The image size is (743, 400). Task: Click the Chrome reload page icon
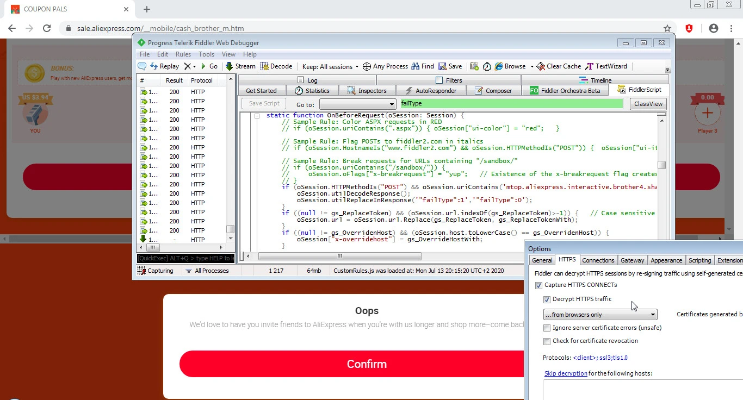click(x=47, y=28)
